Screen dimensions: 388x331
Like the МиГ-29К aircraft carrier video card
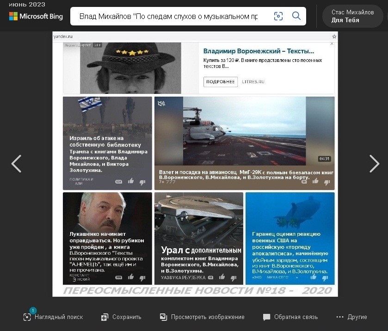315,181
